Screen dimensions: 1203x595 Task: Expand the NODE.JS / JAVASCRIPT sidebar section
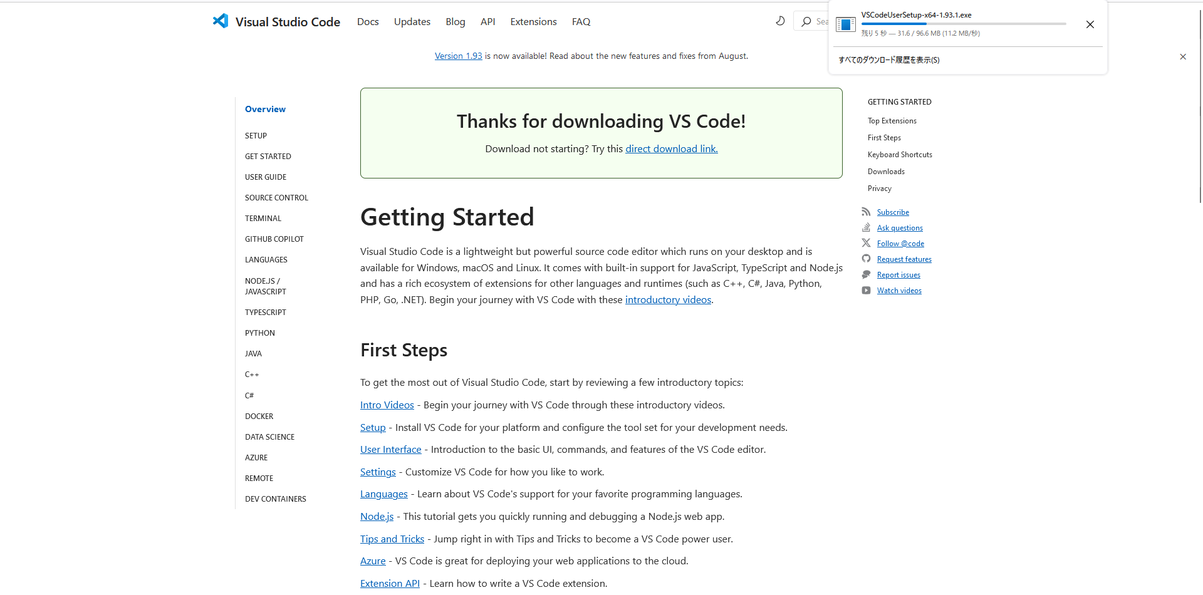[266, 286]
